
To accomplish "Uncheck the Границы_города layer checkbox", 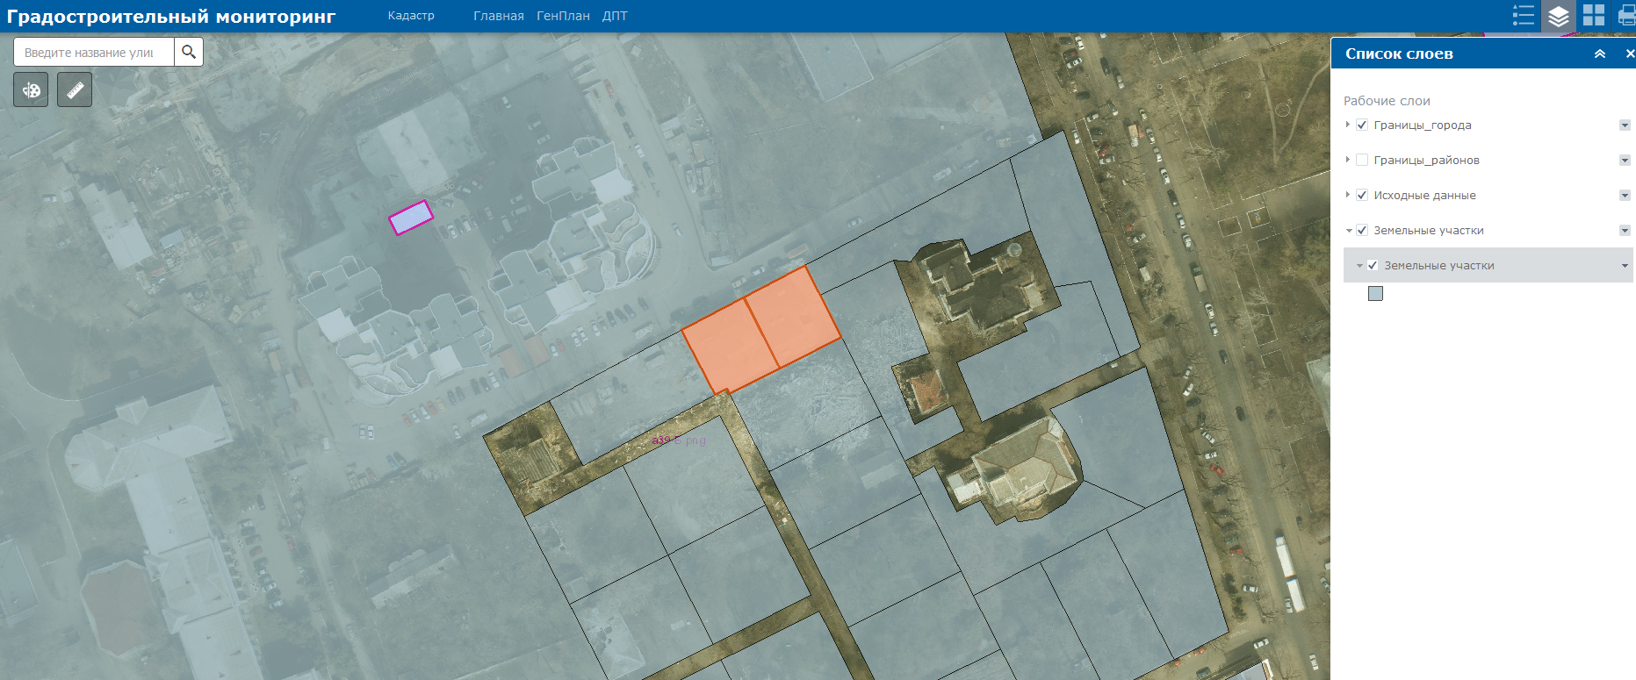I will (1362, 125).
